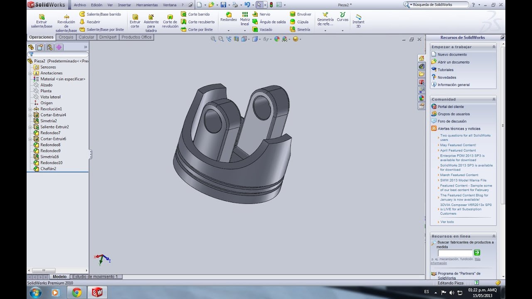Click the Búsqueda de SolidWorks search box
Viewport: 532px width, 299px height.
tap(436, 5)
